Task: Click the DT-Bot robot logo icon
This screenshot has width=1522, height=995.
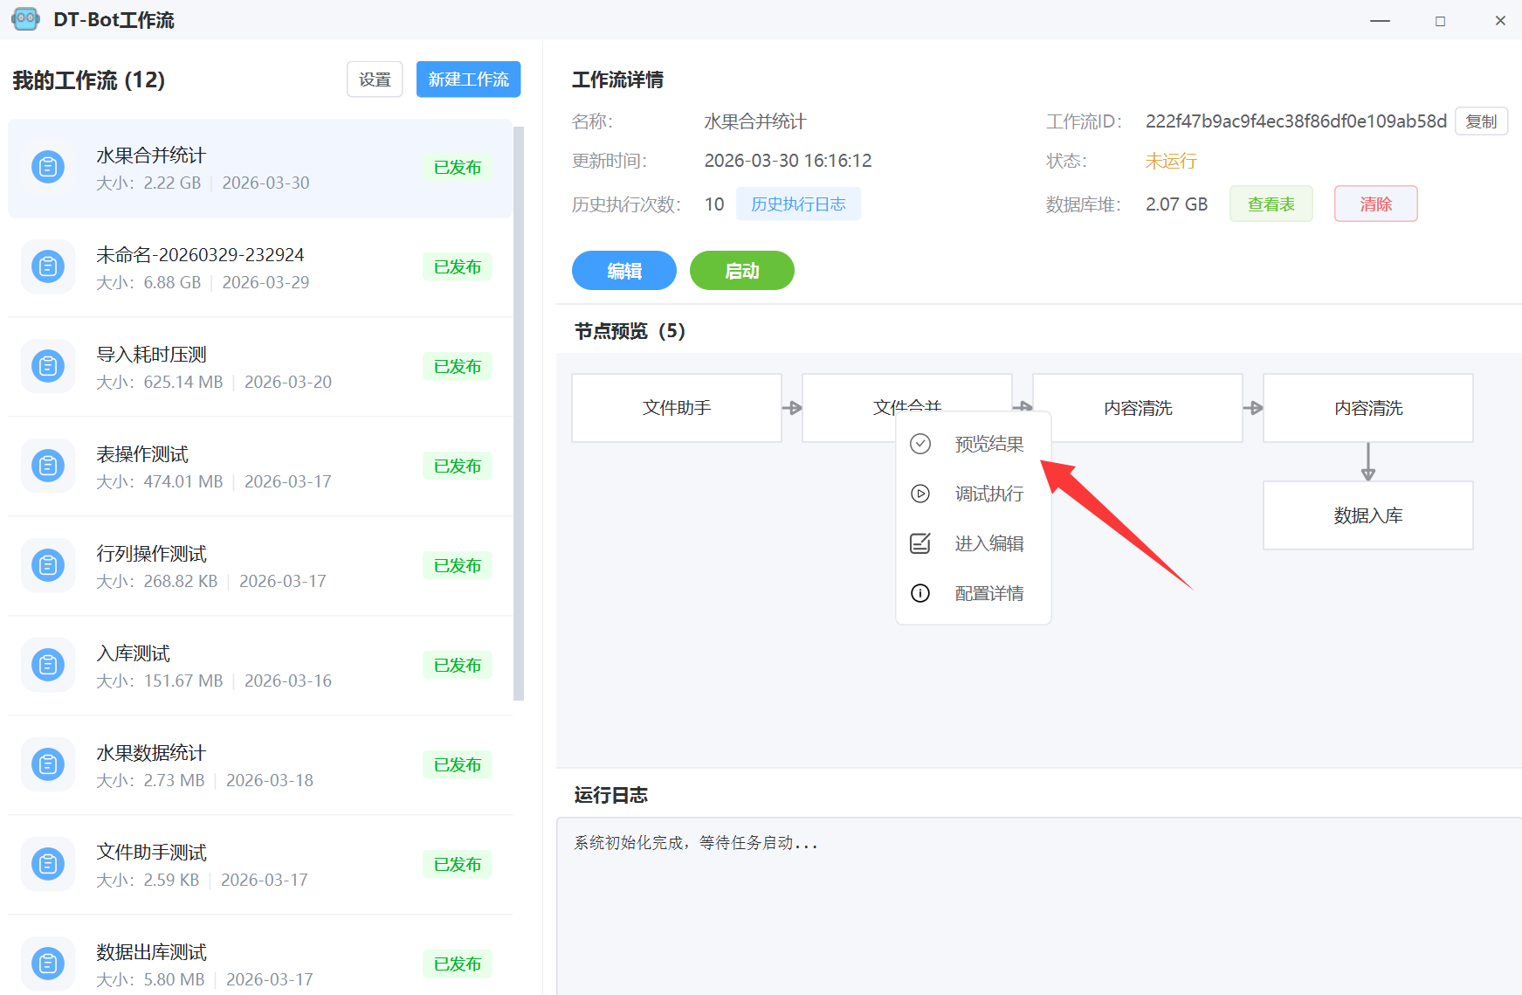Action: [25, 19]
